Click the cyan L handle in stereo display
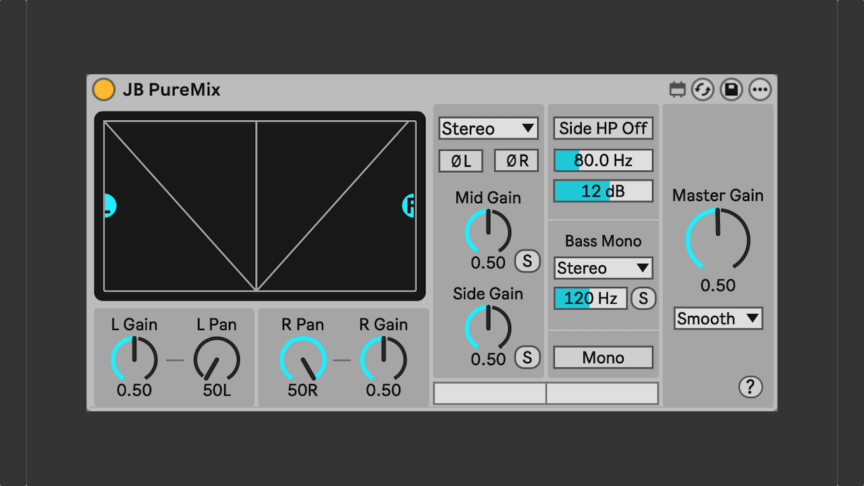864x486 pixels. [x=109, y=205]
